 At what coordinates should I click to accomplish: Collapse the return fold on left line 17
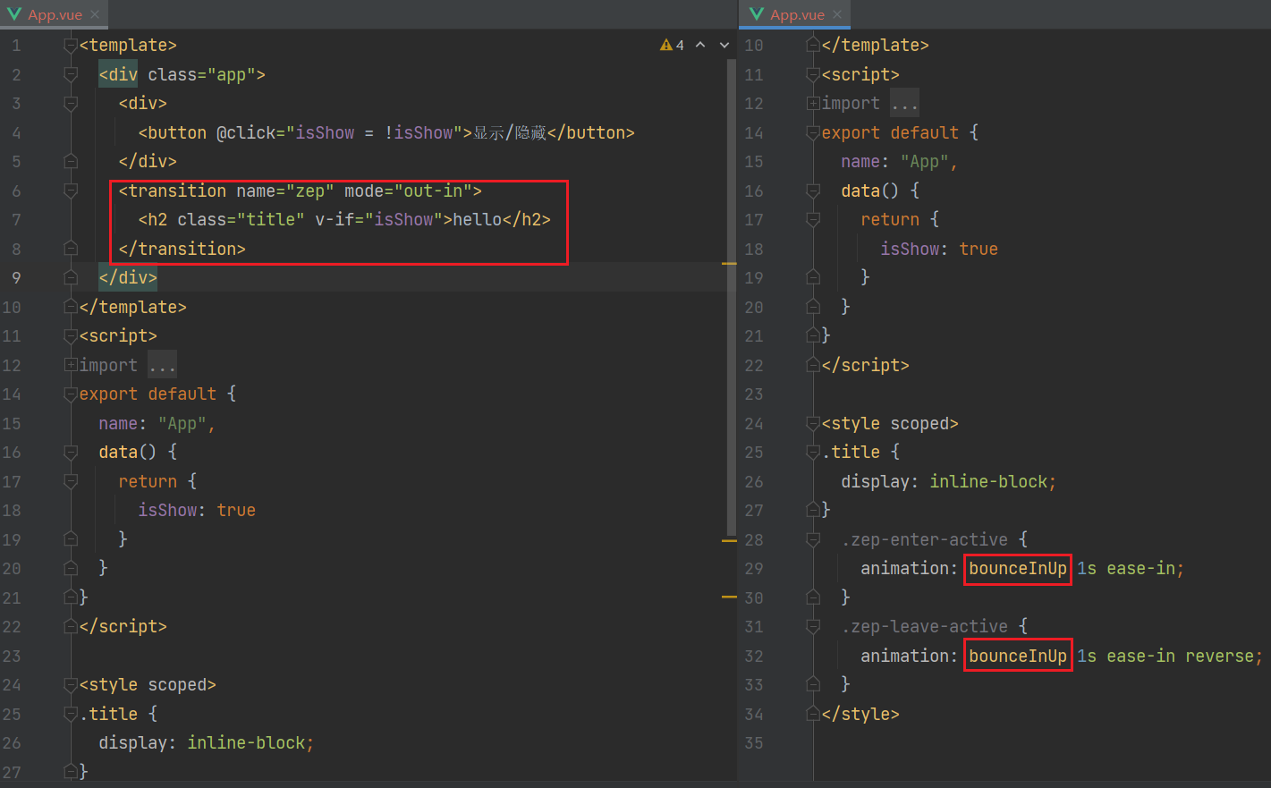[x=71, y=481]
